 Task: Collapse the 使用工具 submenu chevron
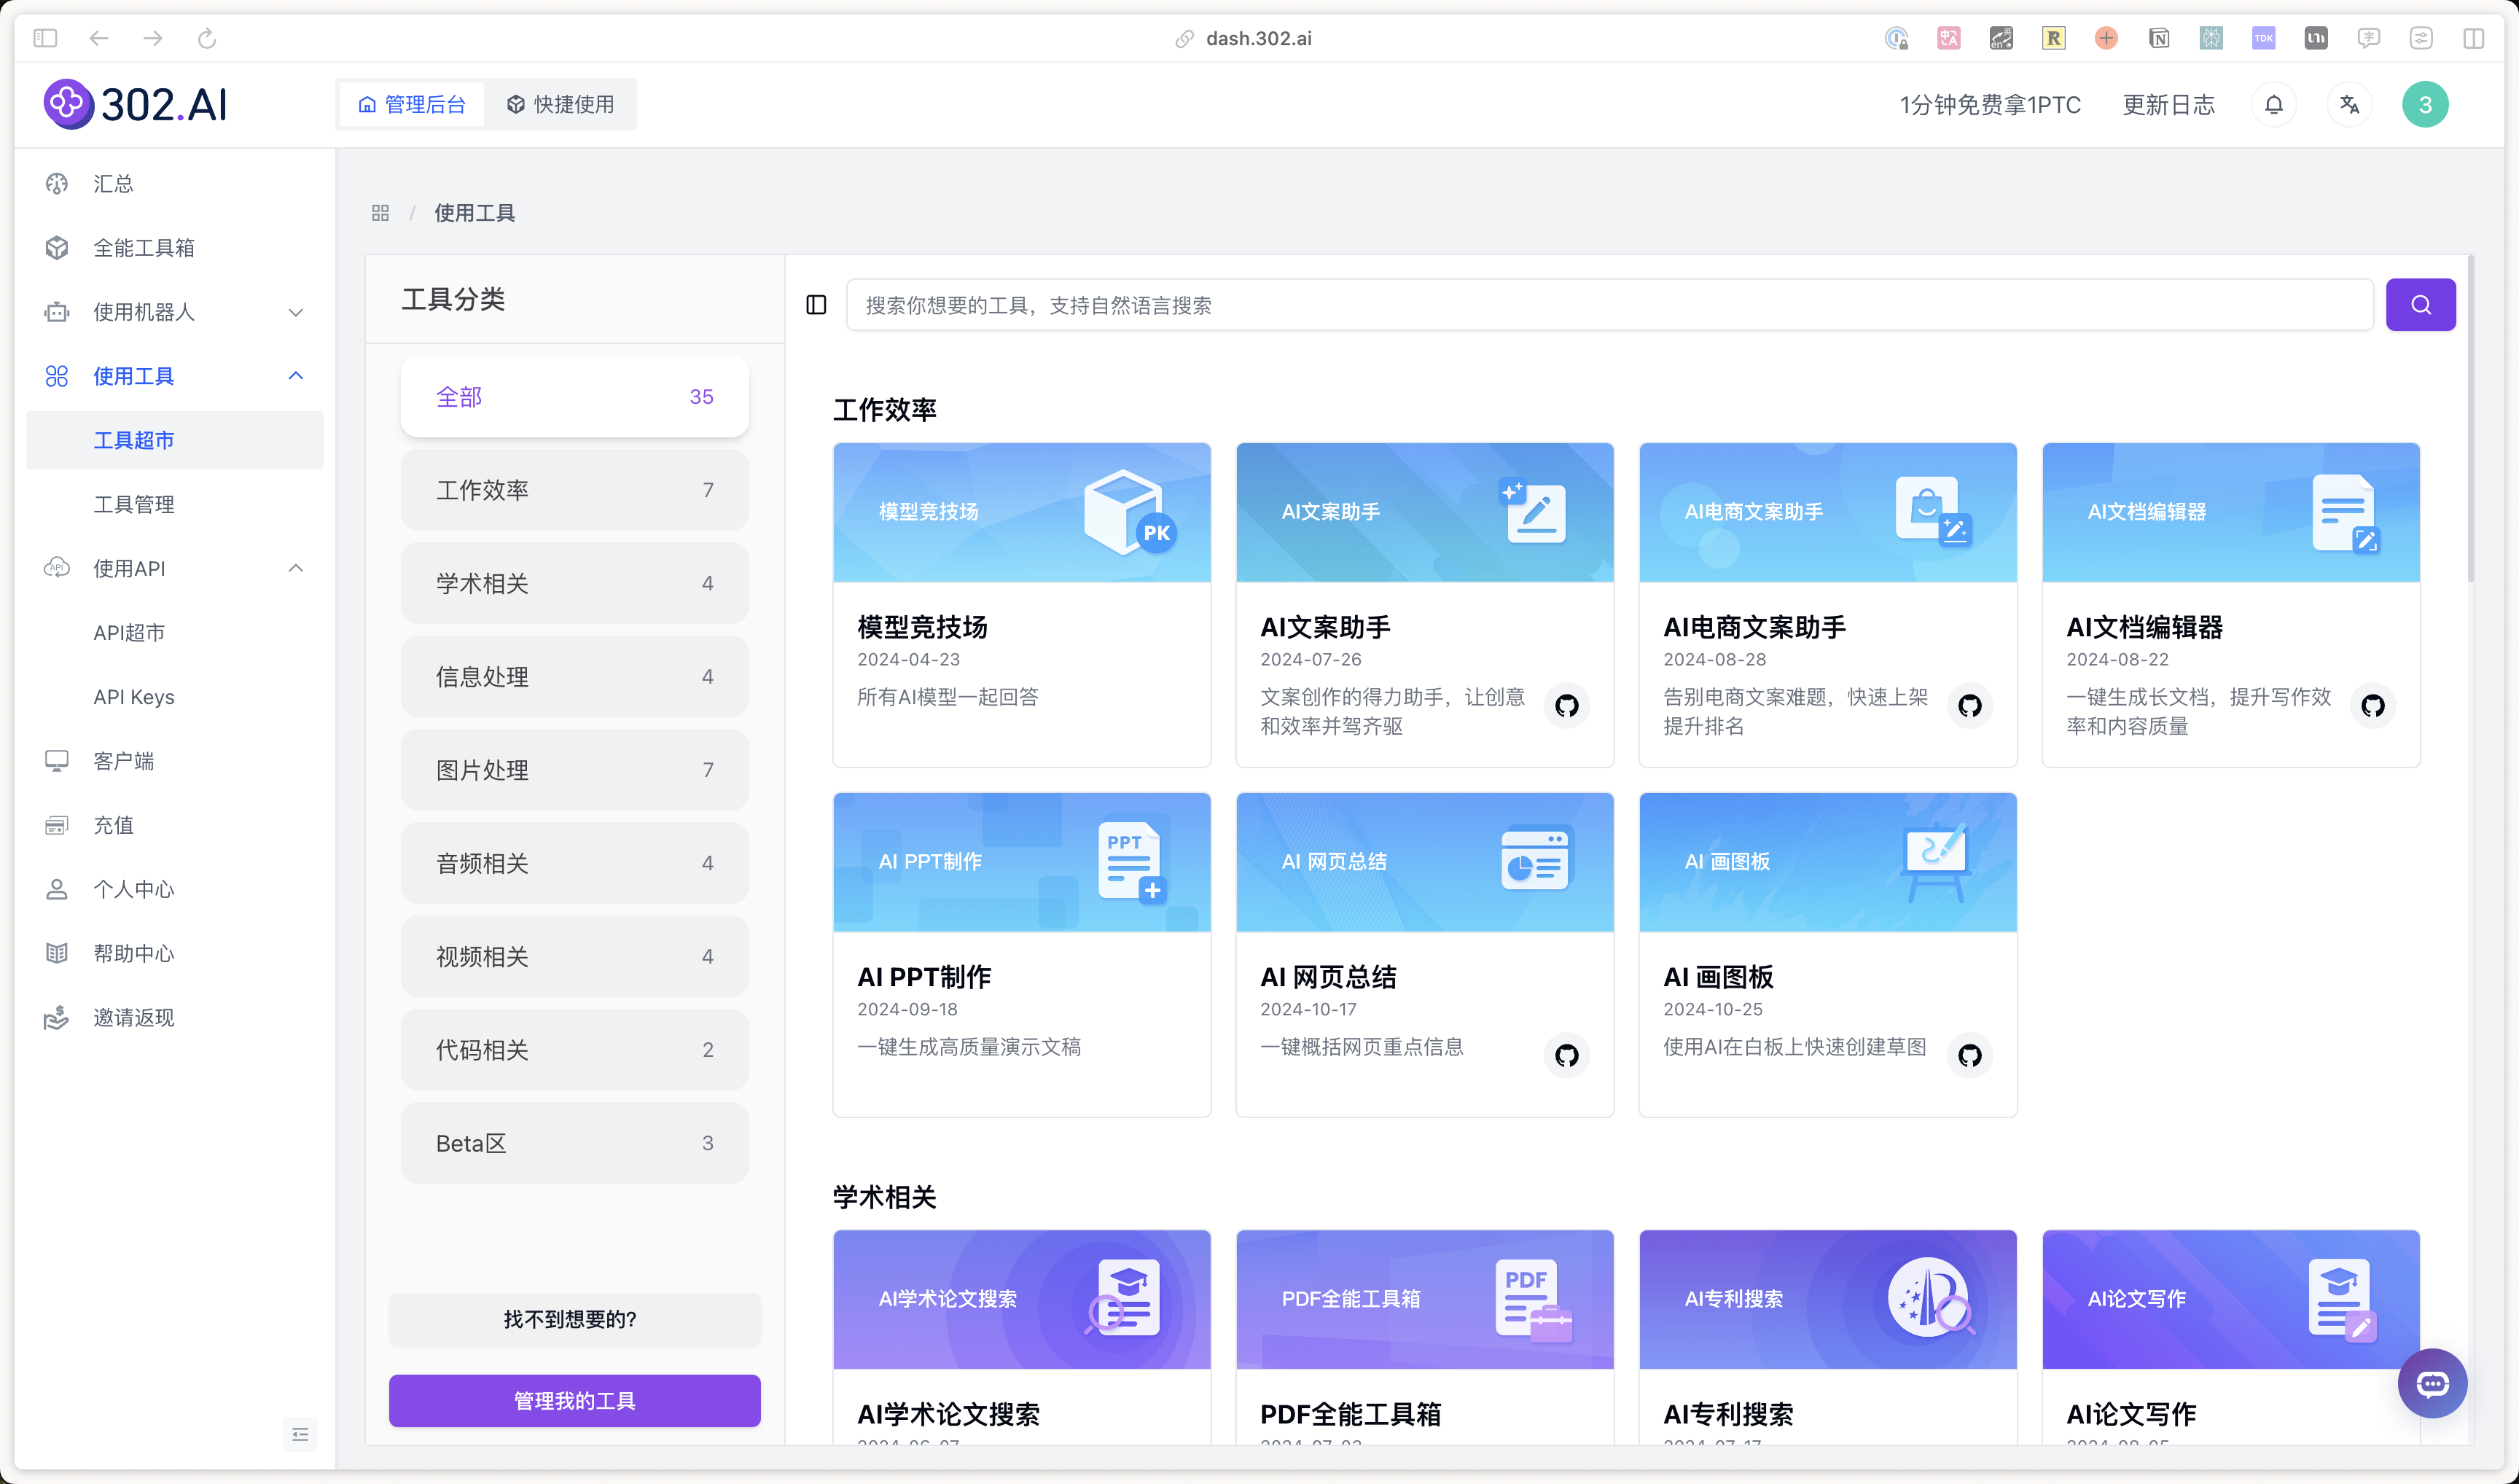click(x=295, y=375)
